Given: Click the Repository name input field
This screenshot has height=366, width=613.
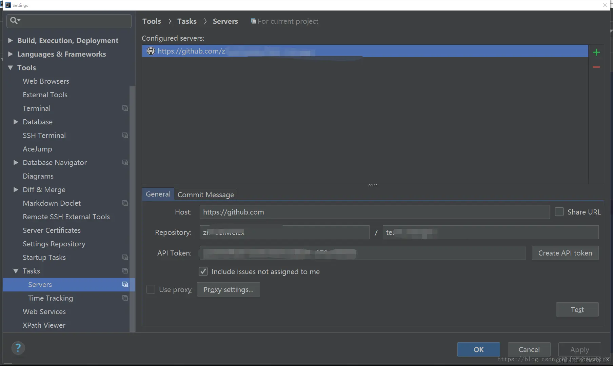Looking at the screenshot, I should (x=491, y=232).
